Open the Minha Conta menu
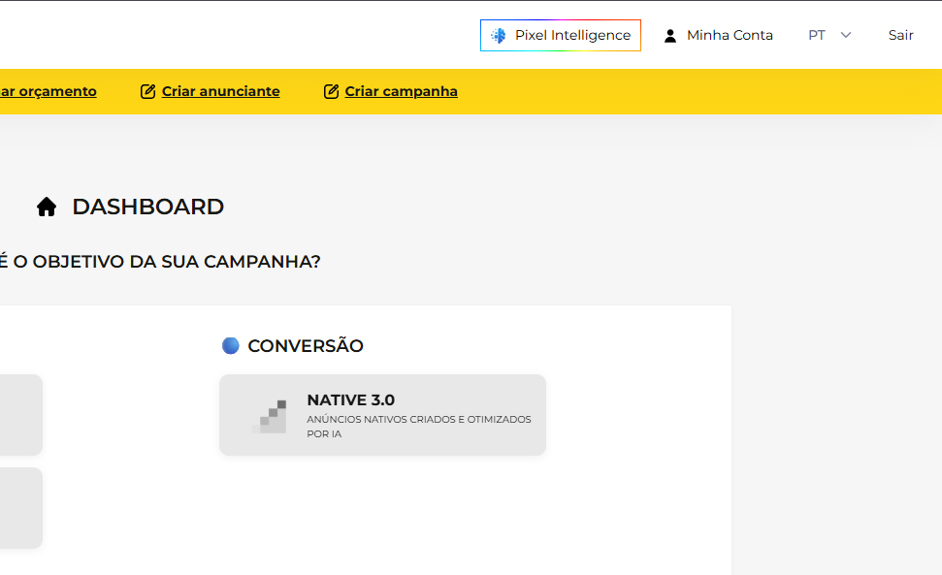Image resolution: width=942 pixels, height=575 pixels. pyautogui.click(x=718, y=36)
